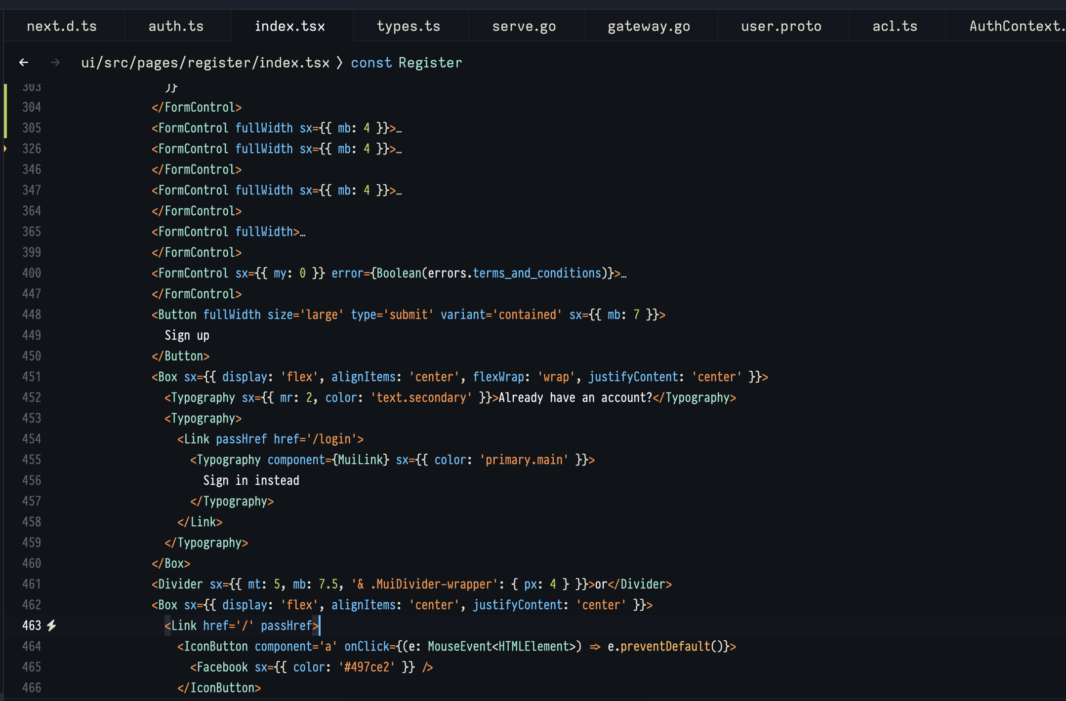
Task: Click the Divider tag on line 461
Action: tap(180, 584)
